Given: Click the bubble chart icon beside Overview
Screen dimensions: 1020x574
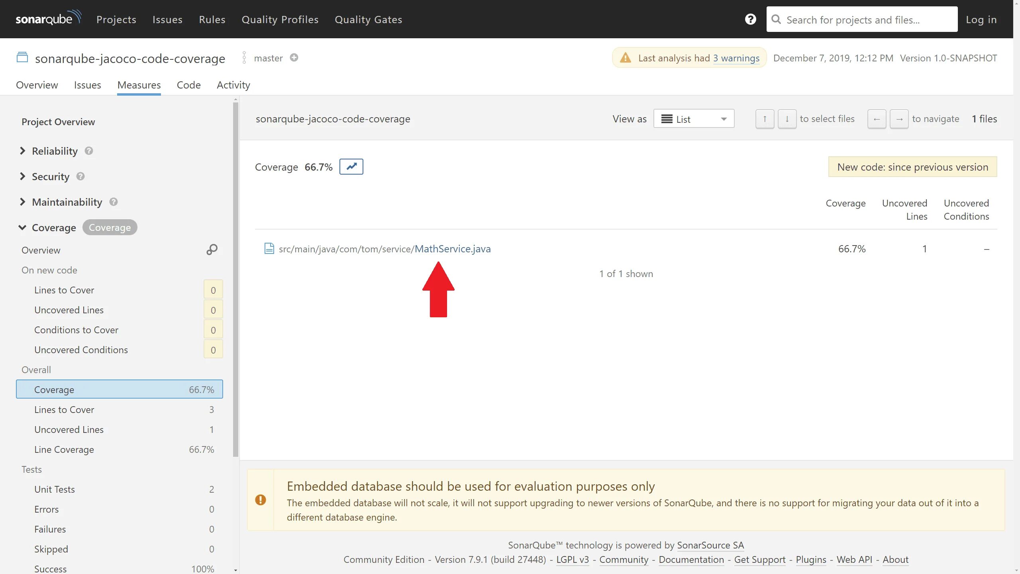Looking at the screenshot, I should click(212, 250).
